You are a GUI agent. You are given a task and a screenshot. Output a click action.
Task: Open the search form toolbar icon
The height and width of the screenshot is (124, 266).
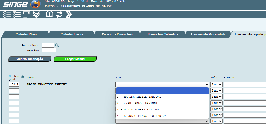pyautogui.click(x=27, y=14)
